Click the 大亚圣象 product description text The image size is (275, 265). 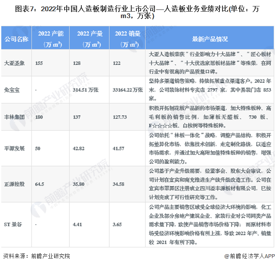click(x=210, y=63)
